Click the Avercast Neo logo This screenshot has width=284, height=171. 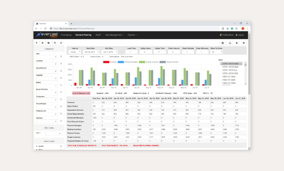click(47, 35)
